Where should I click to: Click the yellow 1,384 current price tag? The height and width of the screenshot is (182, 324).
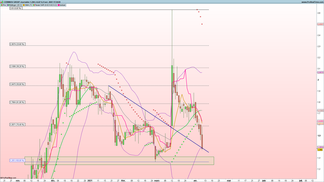coord(320,150)
